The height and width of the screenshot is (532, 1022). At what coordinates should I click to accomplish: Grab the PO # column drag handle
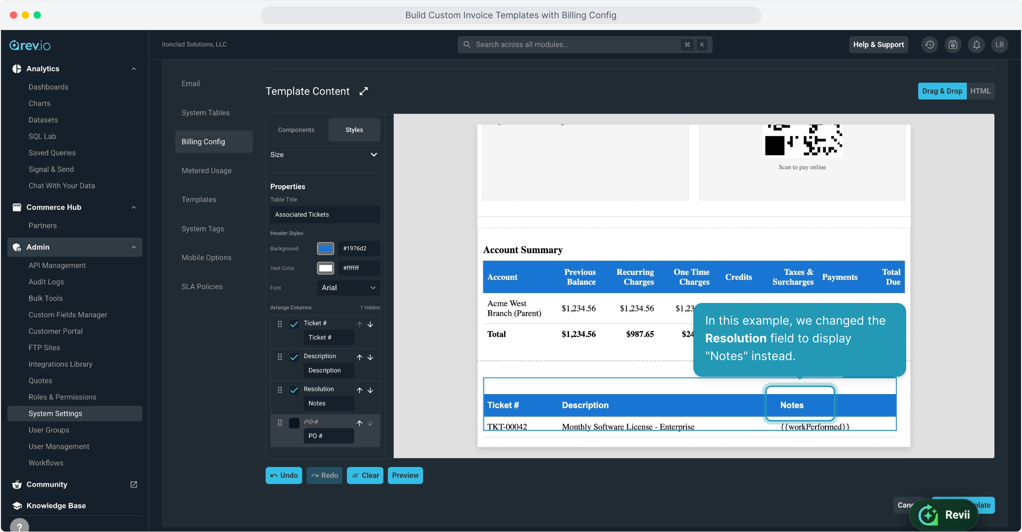(x=280, y=423)
